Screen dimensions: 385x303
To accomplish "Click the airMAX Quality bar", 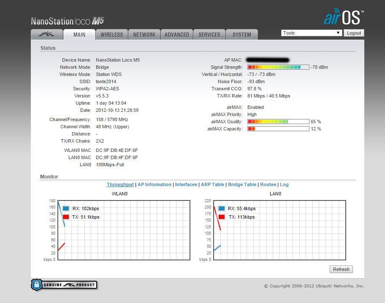I will coord(278,122).
